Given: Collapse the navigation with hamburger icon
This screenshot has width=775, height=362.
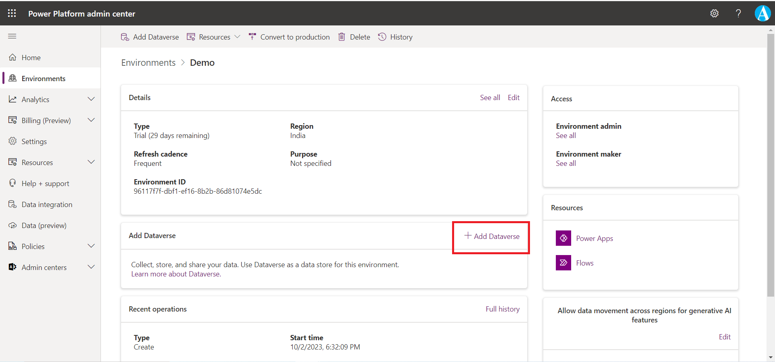Looking at the screenshot, I should 12,36.
